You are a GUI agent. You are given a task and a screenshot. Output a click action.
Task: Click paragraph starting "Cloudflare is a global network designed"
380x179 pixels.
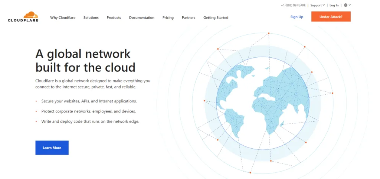tap(93, 84)
